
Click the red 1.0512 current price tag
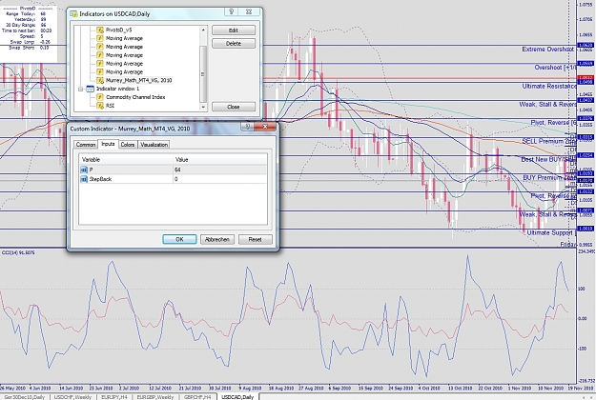(585, 78)
